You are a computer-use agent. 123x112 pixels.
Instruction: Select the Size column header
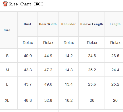pyautogui.click(x=7, y=30)
